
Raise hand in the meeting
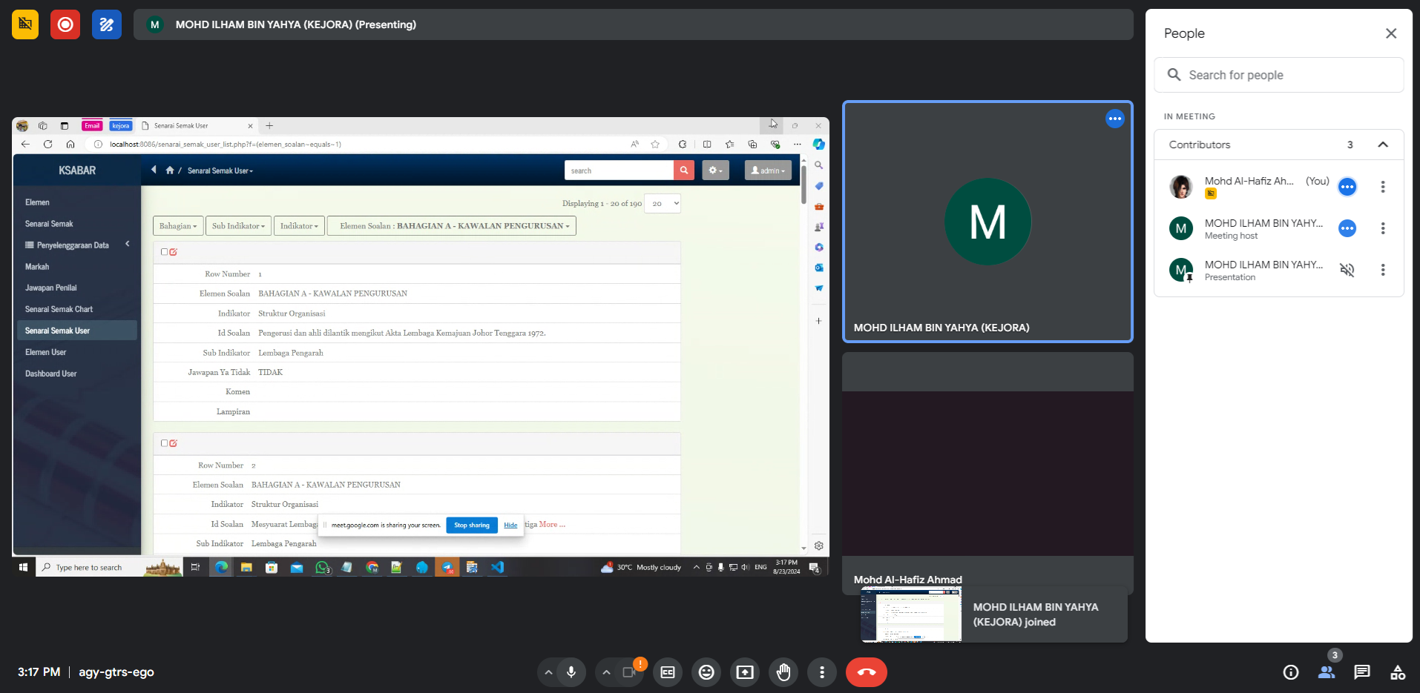tap(783, 672)
